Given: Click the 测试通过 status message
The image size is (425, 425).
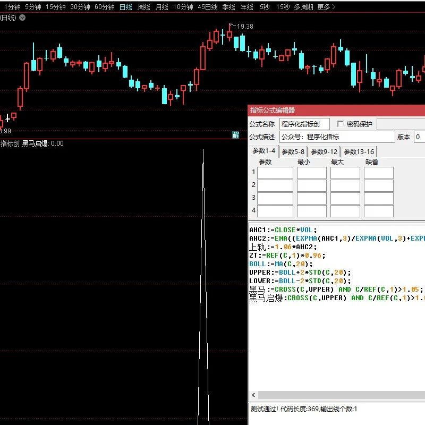Looking at the screenshot, I should (x=303, y=409).
